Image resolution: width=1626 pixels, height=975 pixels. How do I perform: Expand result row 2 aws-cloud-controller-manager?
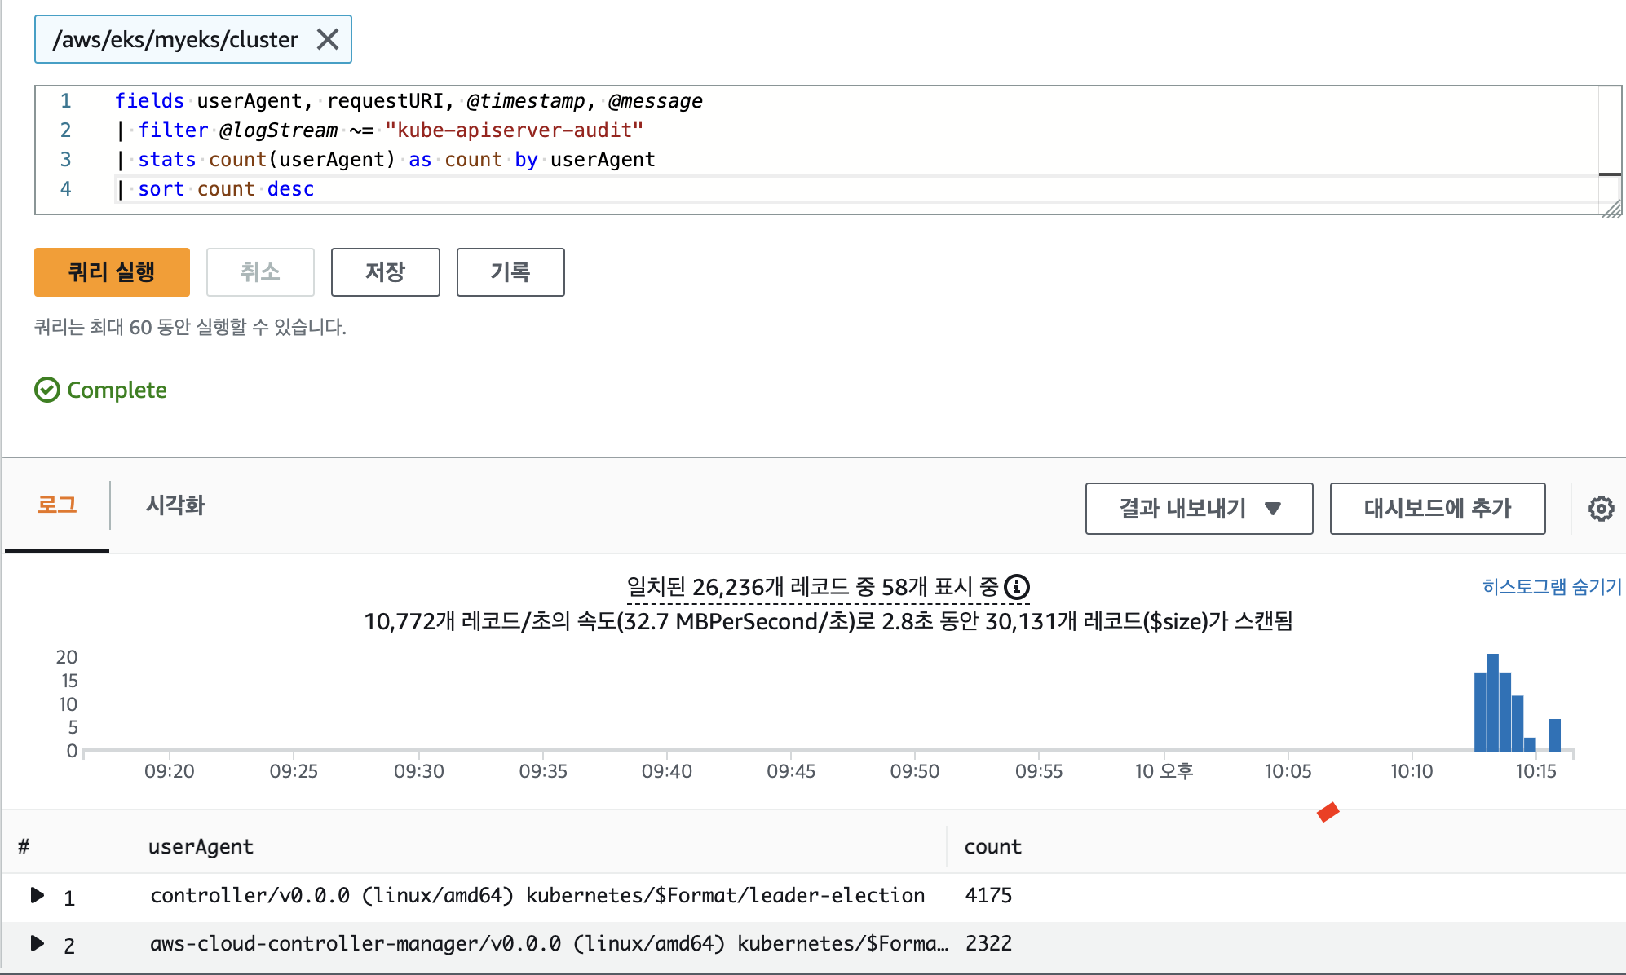point(37,943)
